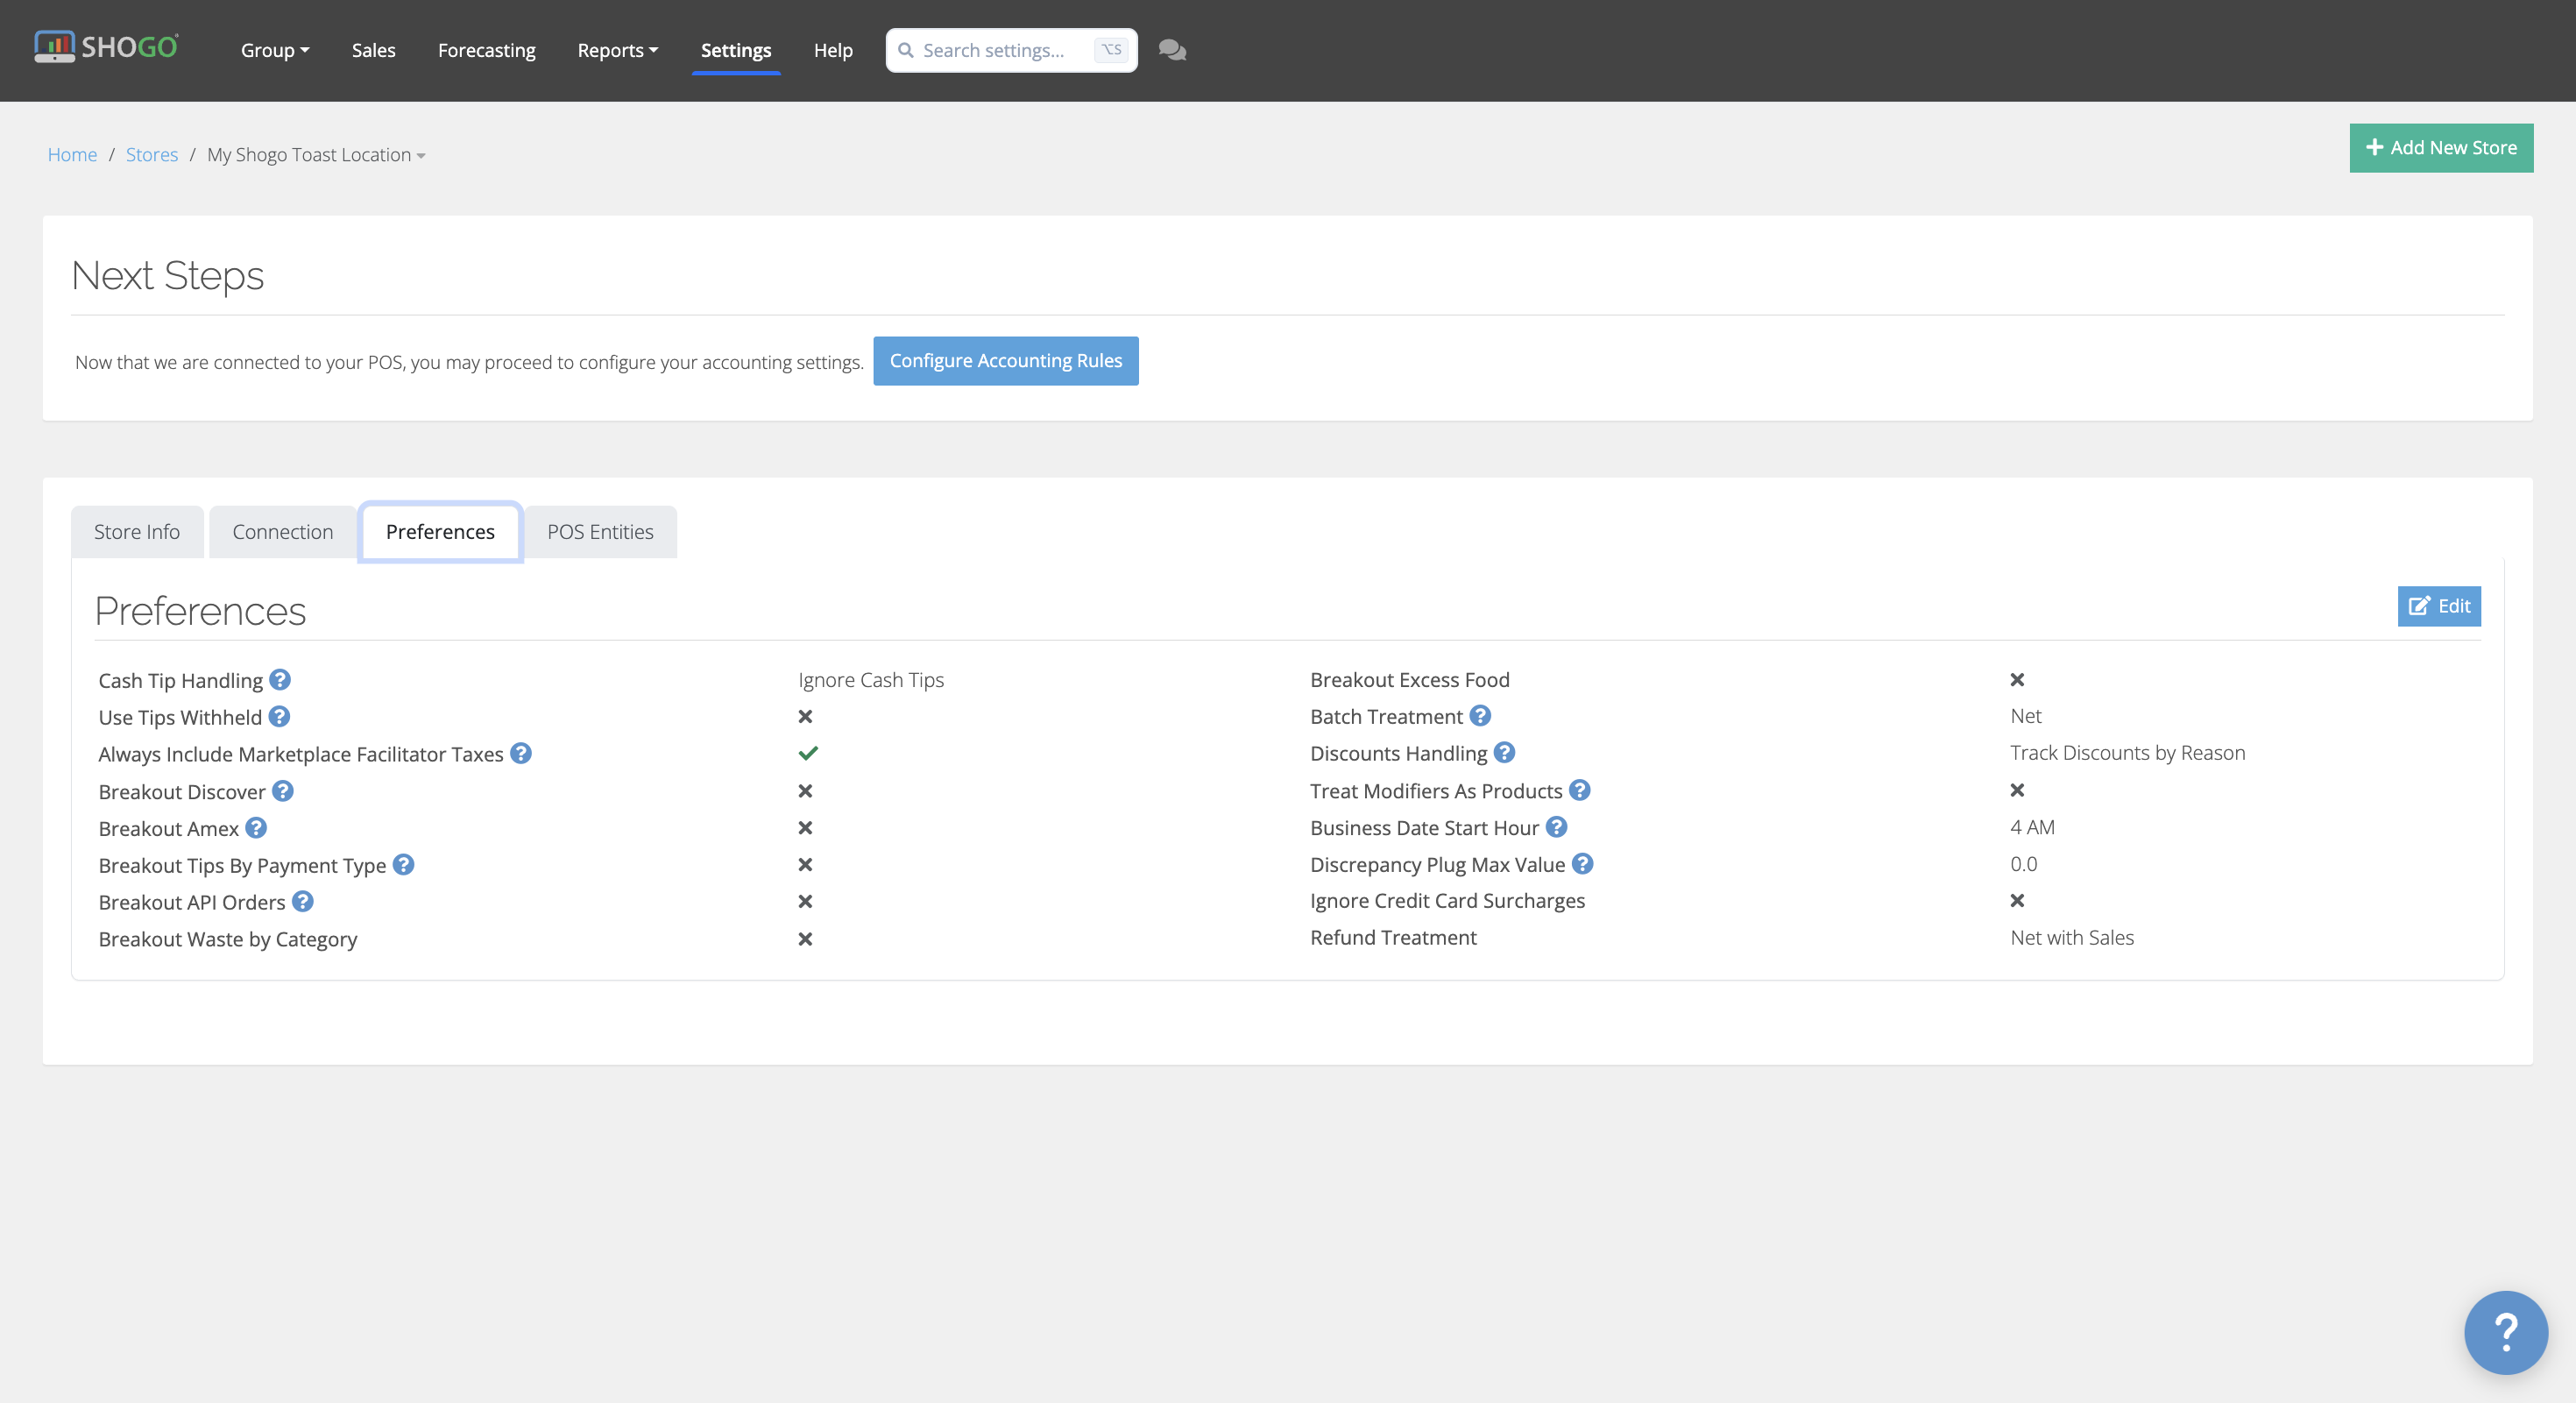
Task: Expand the Group dropdown menu
Action: pyautogui.click(x=275, y=50)
